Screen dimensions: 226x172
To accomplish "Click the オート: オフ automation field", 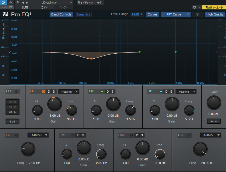I will (7, 7).
